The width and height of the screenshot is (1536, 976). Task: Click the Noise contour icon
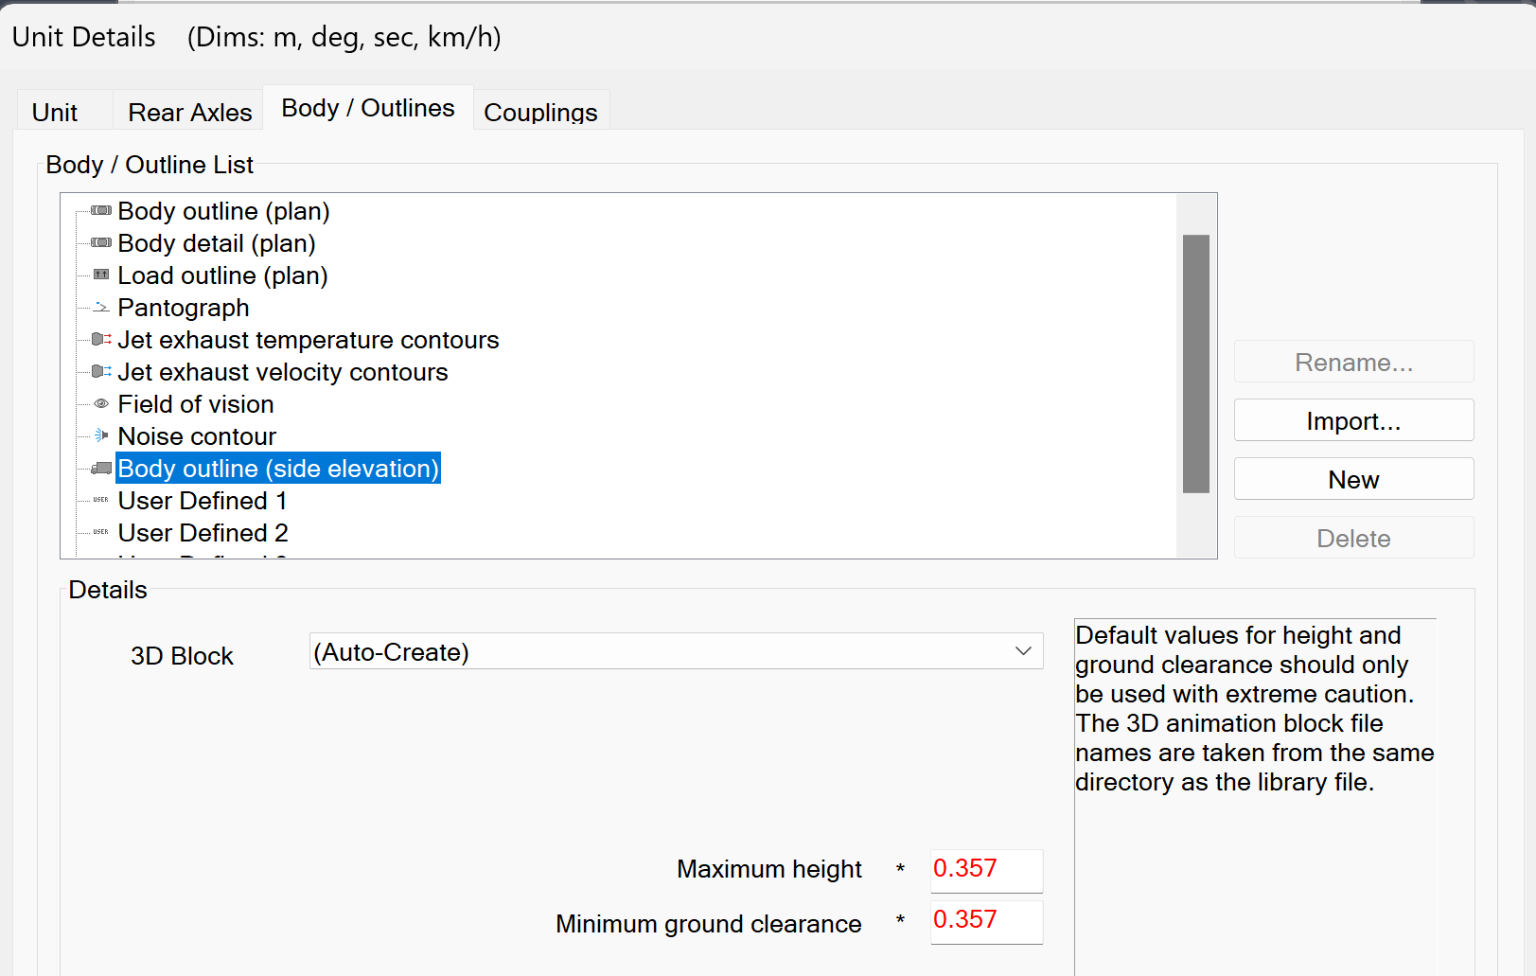[x=101, y=436]
